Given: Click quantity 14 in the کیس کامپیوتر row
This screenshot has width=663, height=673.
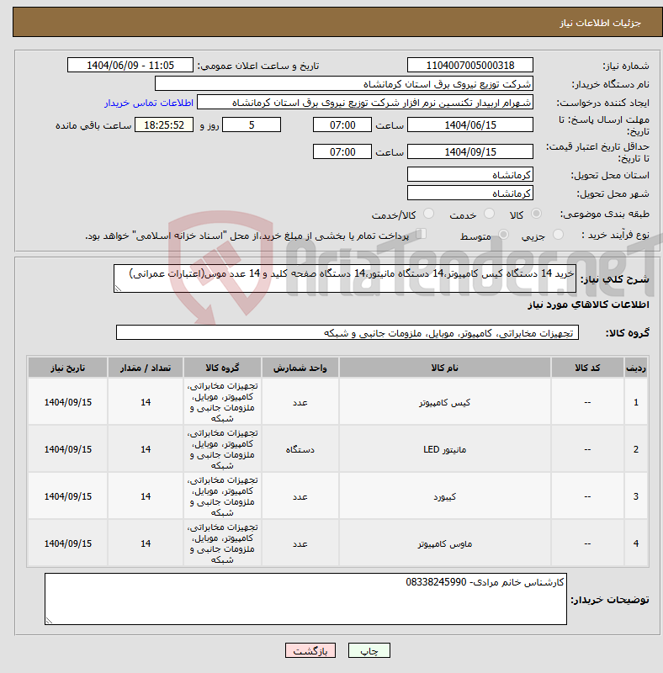Looking at the screenshot, I should [146, 402].
